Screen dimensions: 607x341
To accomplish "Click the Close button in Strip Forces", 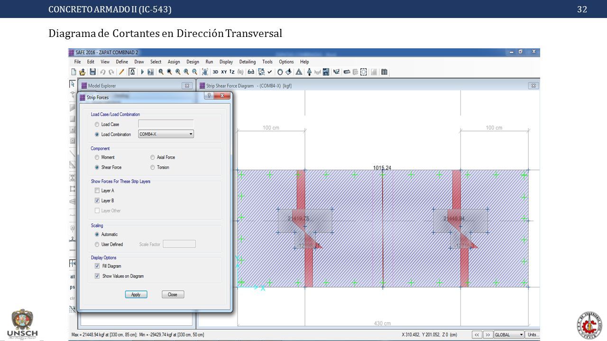I will 173,295.
